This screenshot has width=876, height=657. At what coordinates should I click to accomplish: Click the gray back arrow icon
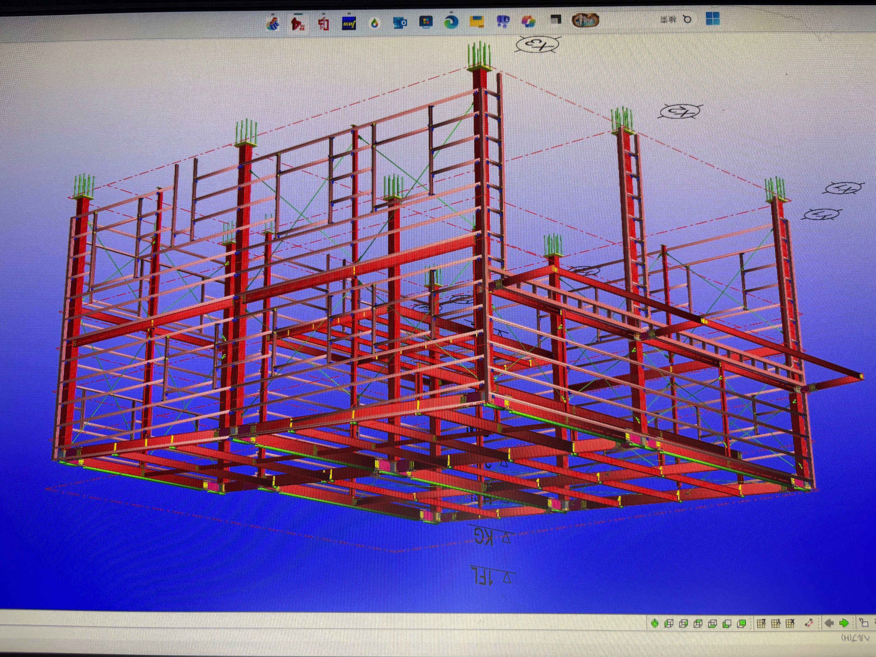(x=829, y=623)
